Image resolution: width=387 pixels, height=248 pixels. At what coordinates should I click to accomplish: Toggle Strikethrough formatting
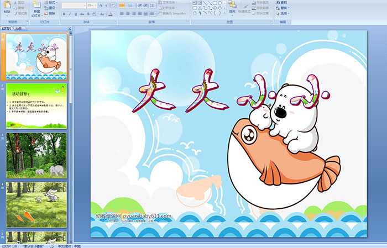82,14
